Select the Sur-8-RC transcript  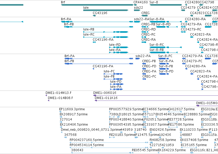165,47
